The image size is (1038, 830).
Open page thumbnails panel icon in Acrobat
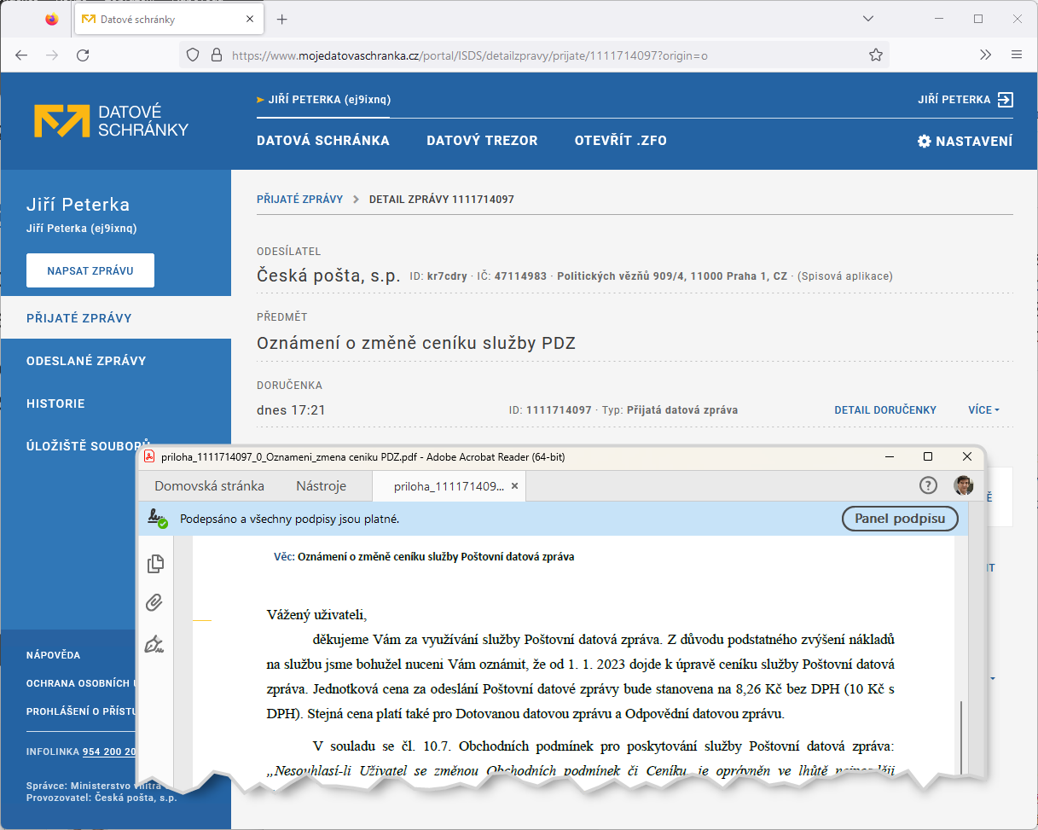coord(155,564)
